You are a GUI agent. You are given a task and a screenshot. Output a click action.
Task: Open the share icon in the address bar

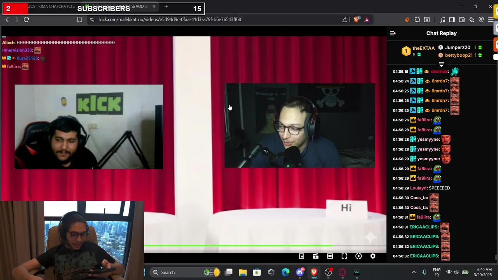coord(344,19)
